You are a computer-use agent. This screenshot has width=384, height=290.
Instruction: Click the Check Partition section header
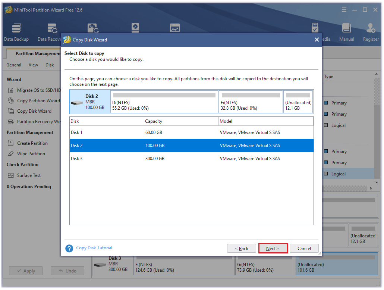click(22, 165)
